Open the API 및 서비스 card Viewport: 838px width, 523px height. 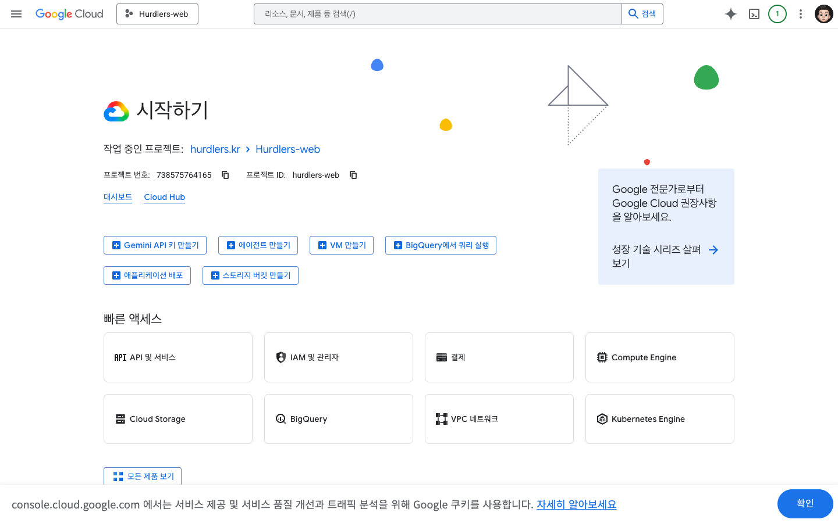coord(178,357)
